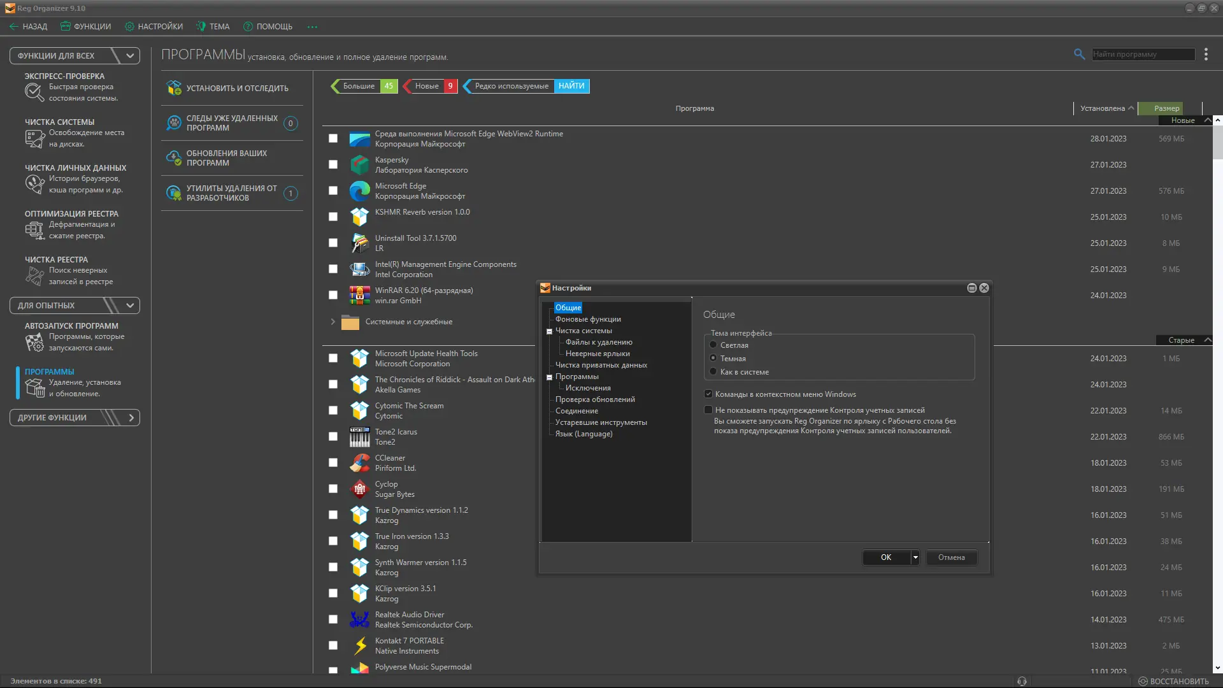This screenshot has height=688, width=1223.
Task: Click the Install and Trace (УСТАНОВИТЬ И ОТСЛЕДИТЬ) icon
Action: [x=173, y=88]
